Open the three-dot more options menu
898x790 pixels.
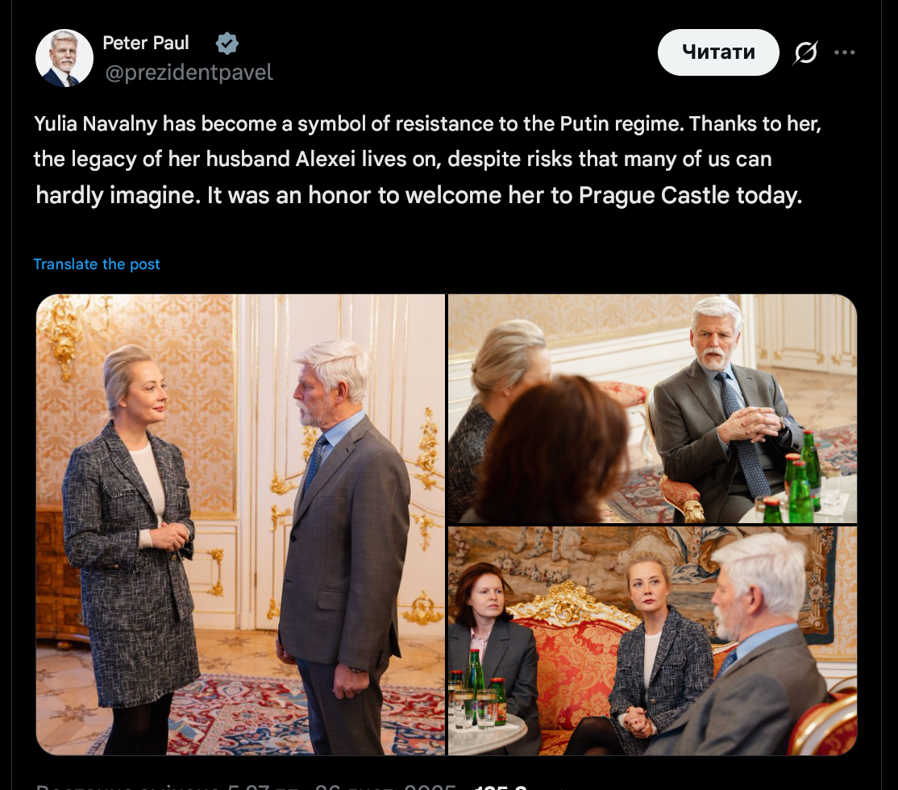click(844, 53)
